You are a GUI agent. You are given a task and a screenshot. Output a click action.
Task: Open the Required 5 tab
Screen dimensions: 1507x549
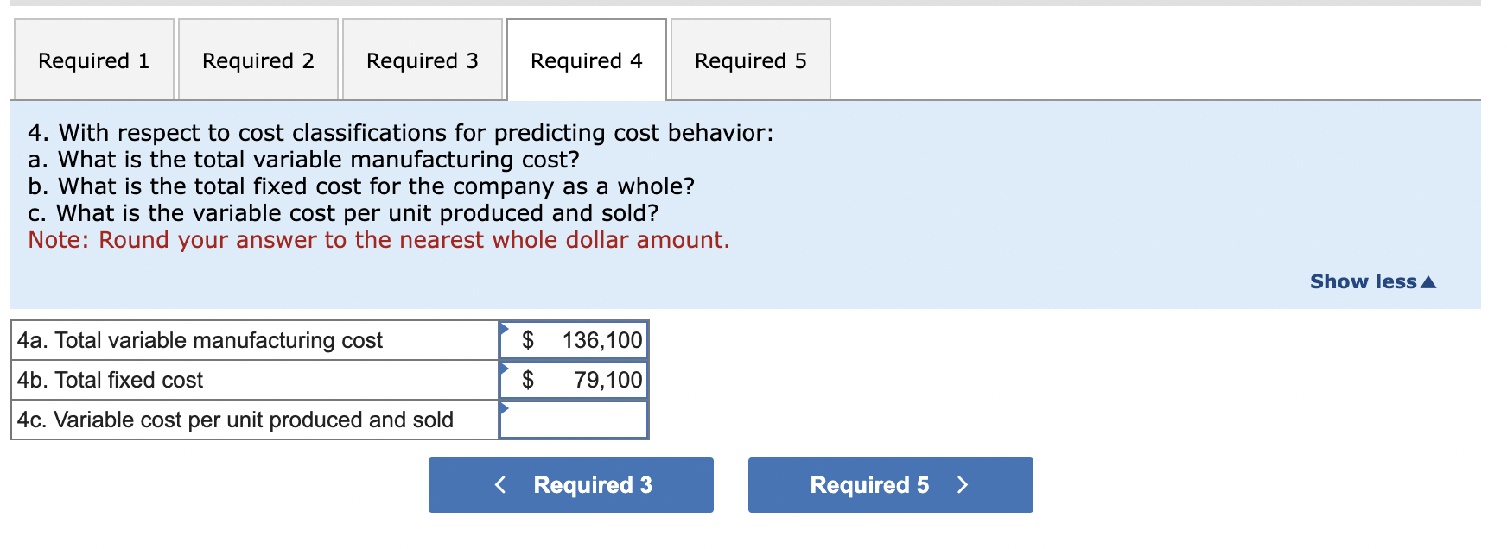pos(750,60)
